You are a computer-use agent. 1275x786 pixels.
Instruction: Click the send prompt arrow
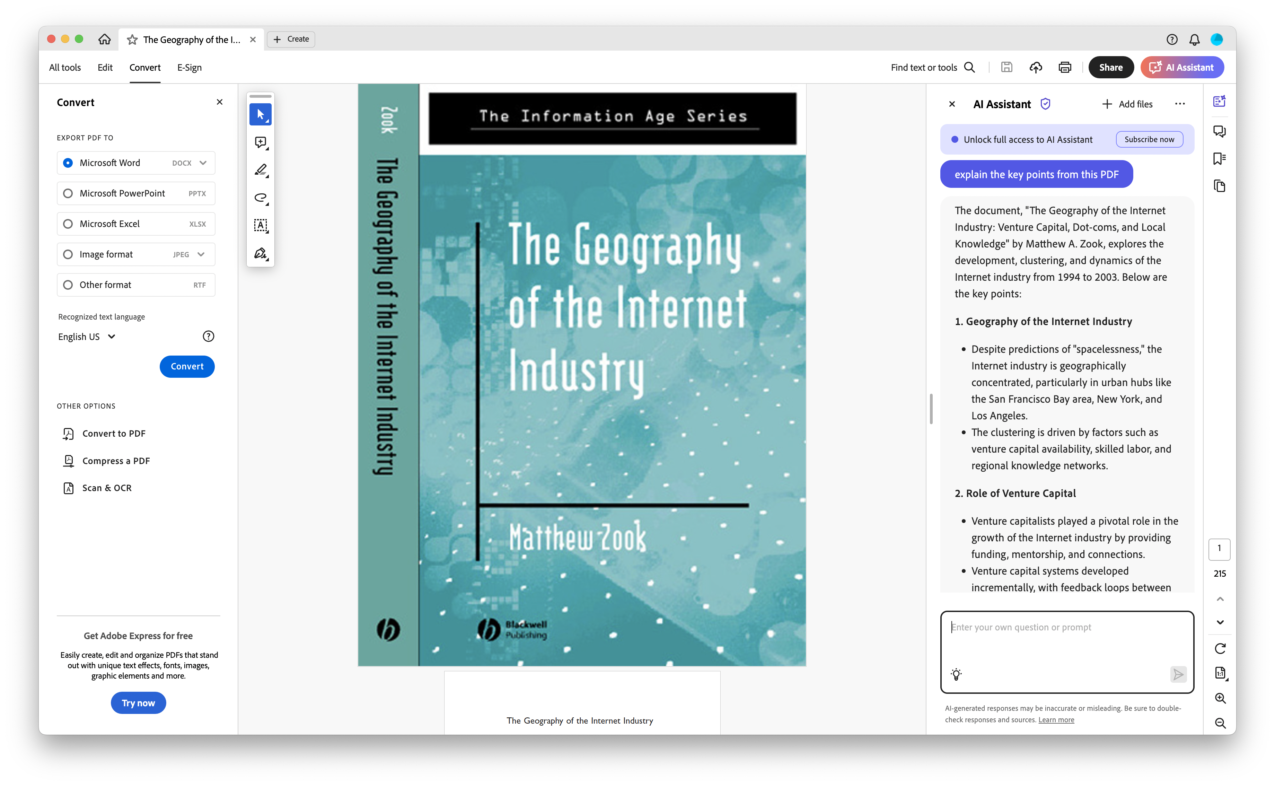1178,674
